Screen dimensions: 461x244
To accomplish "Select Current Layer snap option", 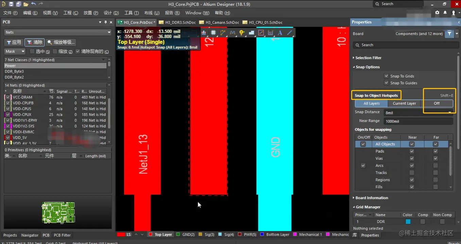I will point(404,103).
